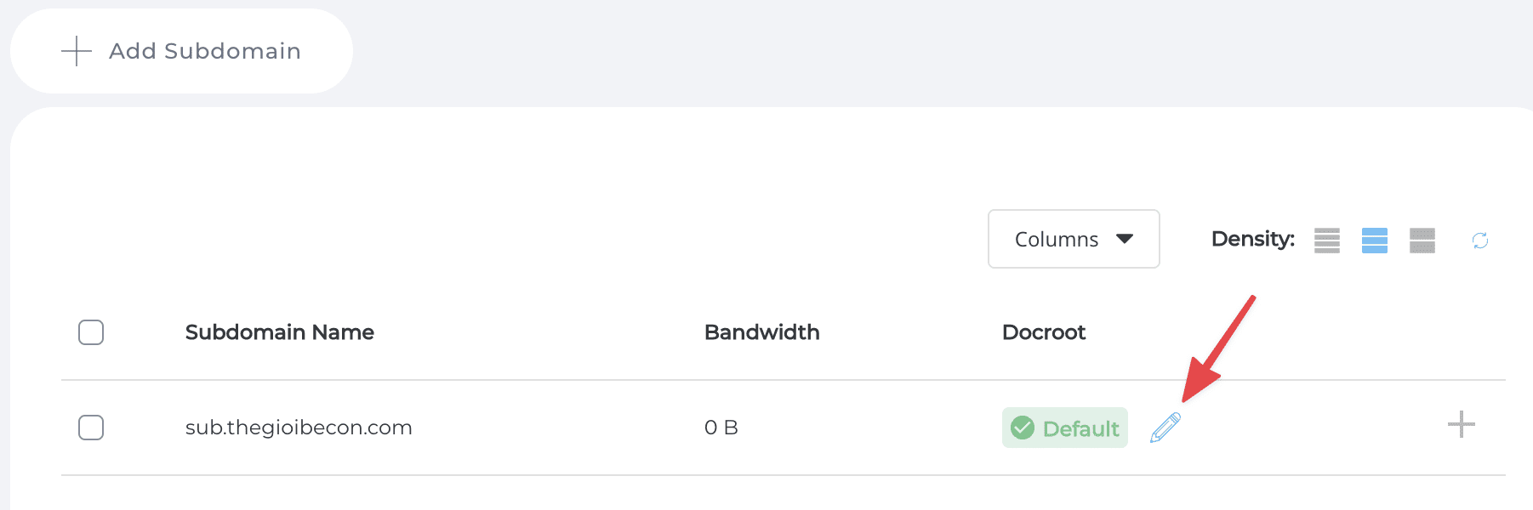Click the green checkmark in Default badge
Viewport: 1533px width, 510px height.
click(1023, 428)
